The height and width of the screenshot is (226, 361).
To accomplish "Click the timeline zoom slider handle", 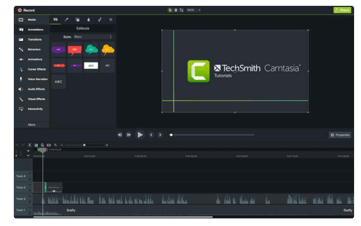I will tap(84, 145).
